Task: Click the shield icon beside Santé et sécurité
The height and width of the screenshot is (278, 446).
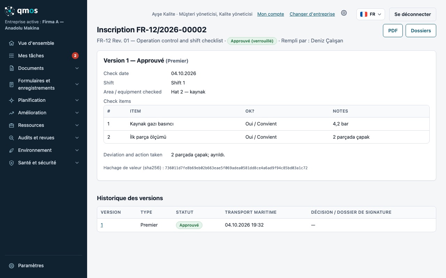Action: click(11, 163)
